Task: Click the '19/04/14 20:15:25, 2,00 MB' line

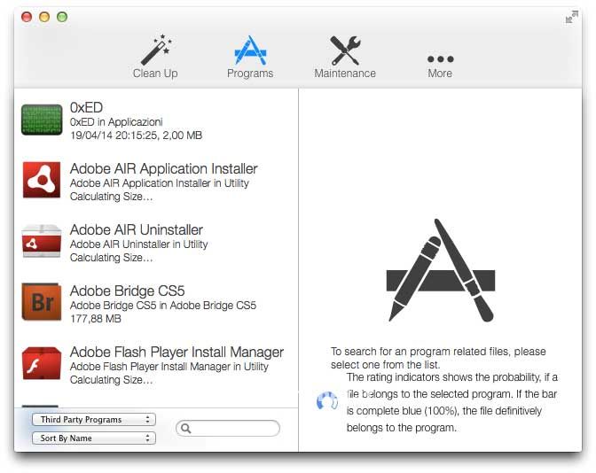Action: pyautogui.click(x=136, y=136)
